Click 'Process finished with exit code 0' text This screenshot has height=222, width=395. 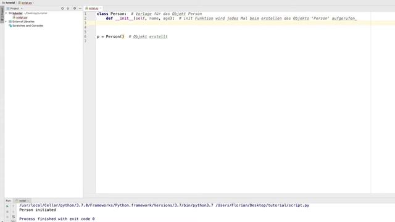point(57,219)
